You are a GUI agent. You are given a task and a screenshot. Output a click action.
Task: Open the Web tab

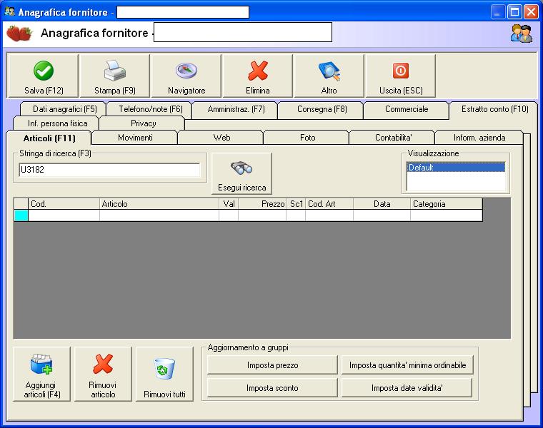(x=221, y=138)
